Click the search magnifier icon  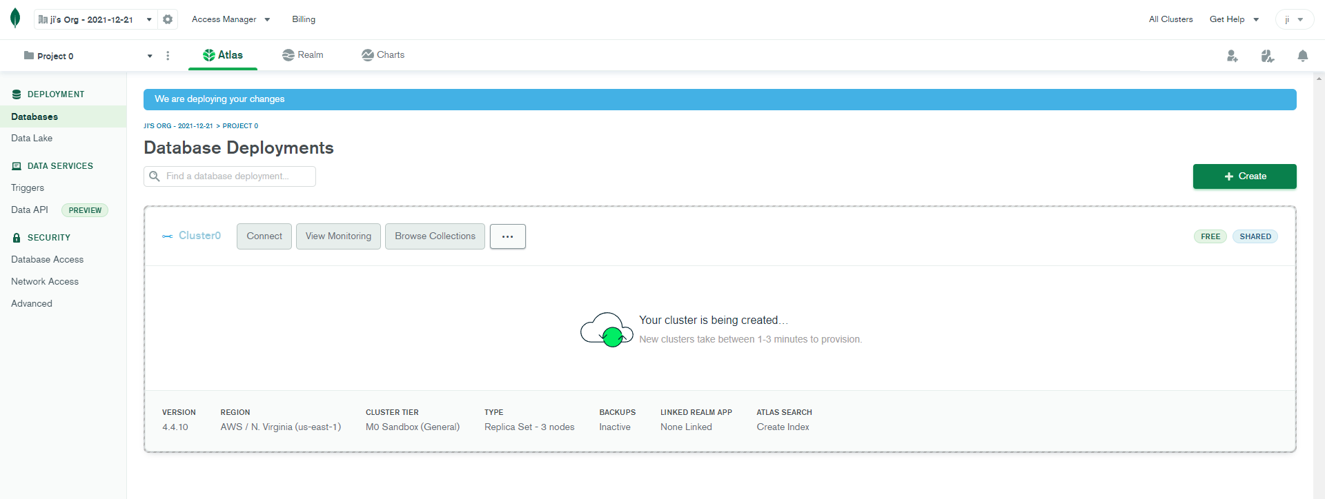click(155, 176)
